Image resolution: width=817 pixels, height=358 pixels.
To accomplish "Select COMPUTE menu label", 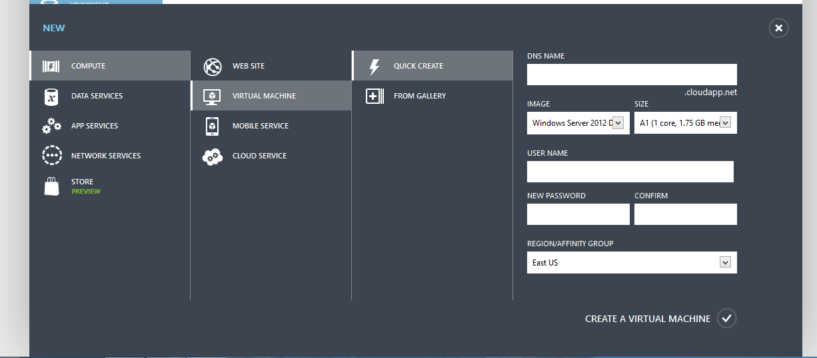I will [x=89, y=66].
